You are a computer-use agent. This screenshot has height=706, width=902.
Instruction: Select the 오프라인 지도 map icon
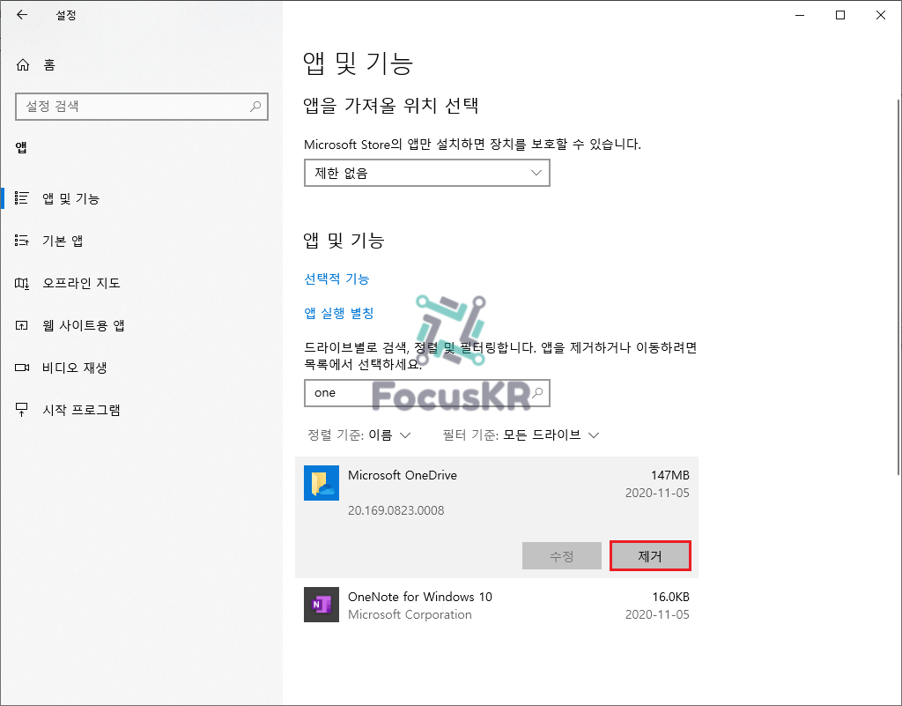coord(22,283)
